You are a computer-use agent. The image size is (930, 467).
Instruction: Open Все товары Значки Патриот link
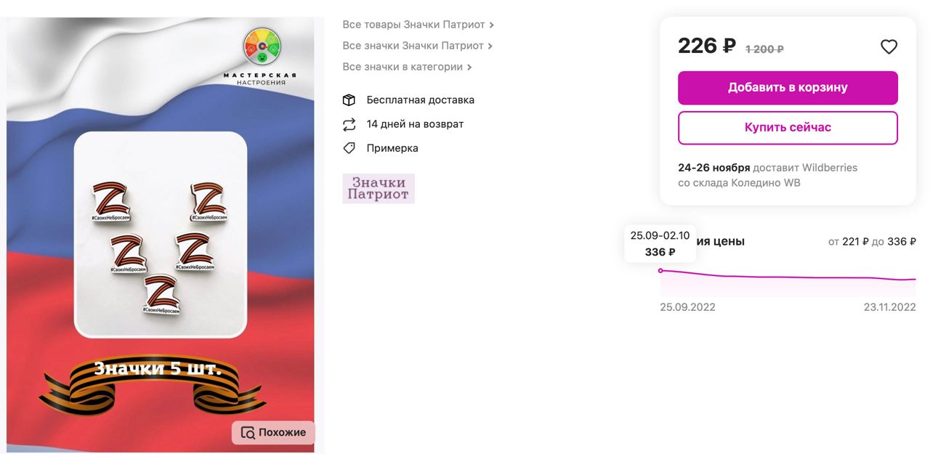[413, 25]
